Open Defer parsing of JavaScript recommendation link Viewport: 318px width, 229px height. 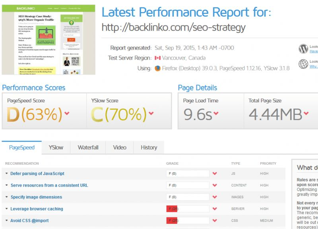point(37,173)
